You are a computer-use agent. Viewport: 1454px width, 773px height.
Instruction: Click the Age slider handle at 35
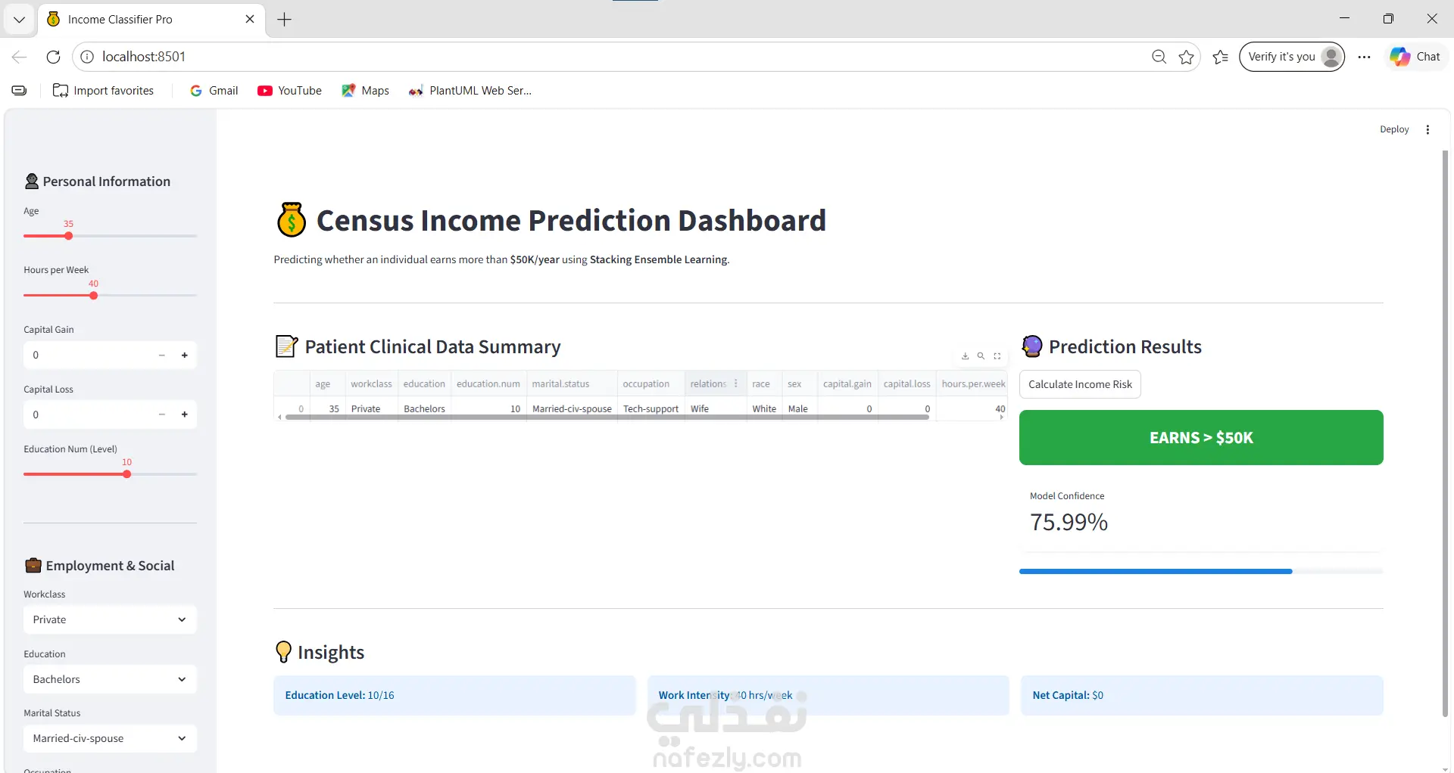pyautogui.click(x=68, y=236)
